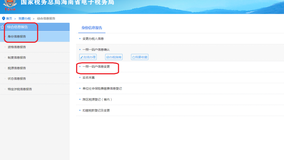The height and width of the screenshot is (160, 284).
Task: Open 跨区税源登记（省内） item
Action: click(97, 100)
